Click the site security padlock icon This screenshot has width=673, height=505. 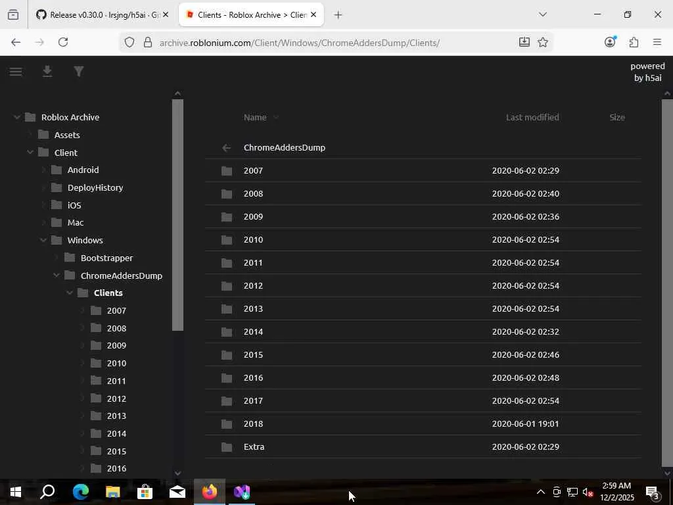click(x=148, y=42)
